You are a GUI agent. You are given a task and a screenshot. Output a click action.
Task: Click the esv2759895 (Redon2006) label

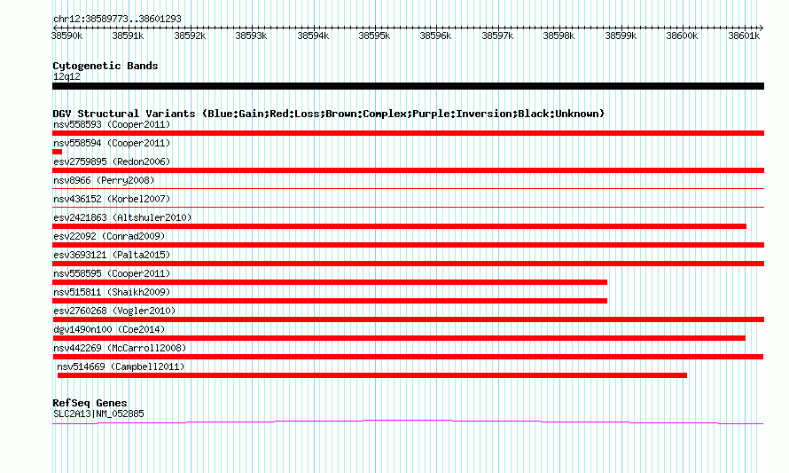coord(112,162)
